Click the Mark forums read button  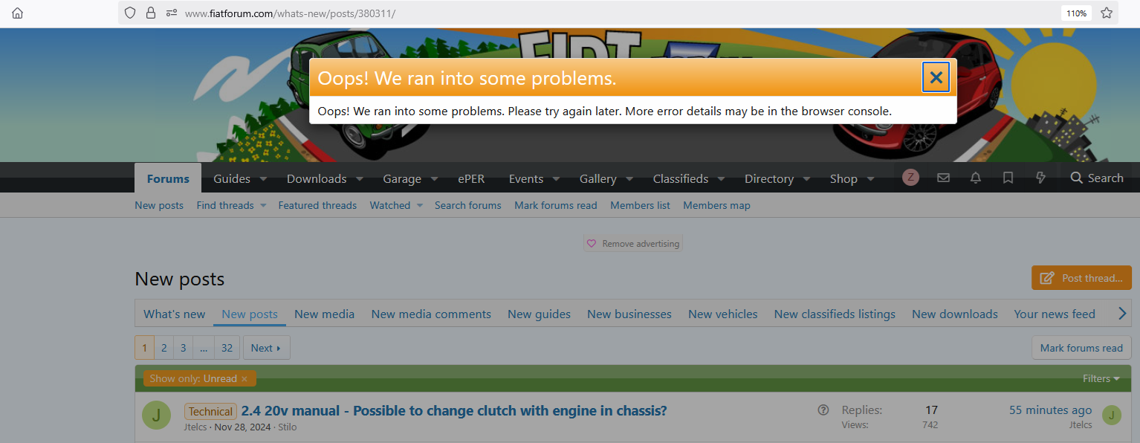click(1081, 348)
